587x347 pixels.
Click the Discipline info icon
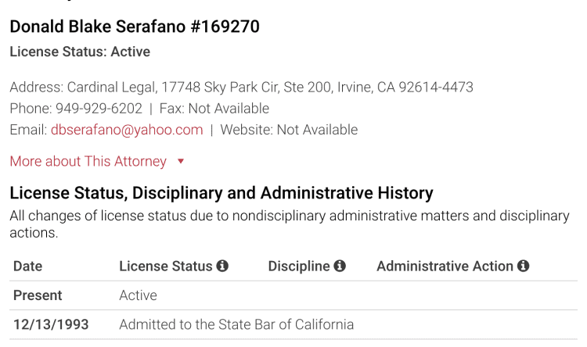tap(340, 266)
